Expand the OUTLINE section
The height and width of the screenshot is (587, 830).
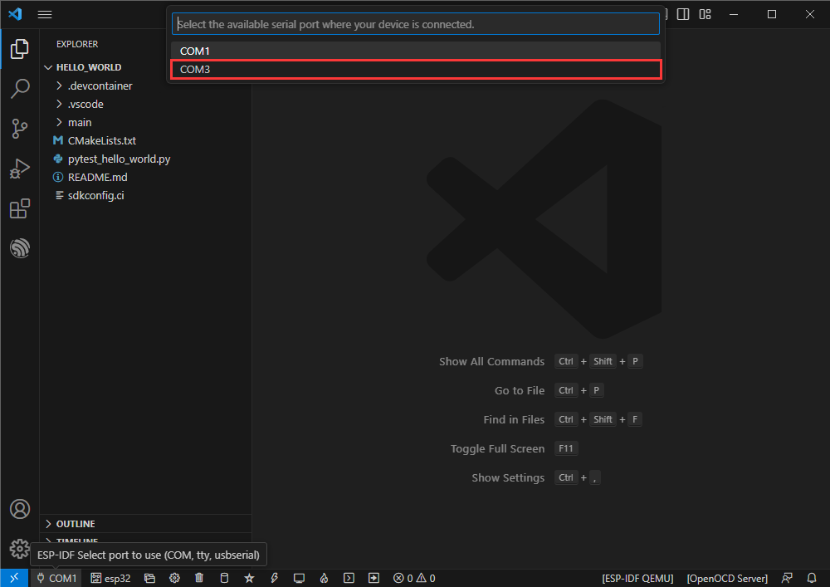click(x=145, y=523)
